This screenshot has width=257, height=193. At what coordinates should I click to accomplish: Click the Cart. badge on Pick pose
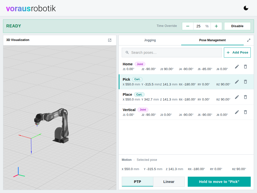tap(137, 79)
